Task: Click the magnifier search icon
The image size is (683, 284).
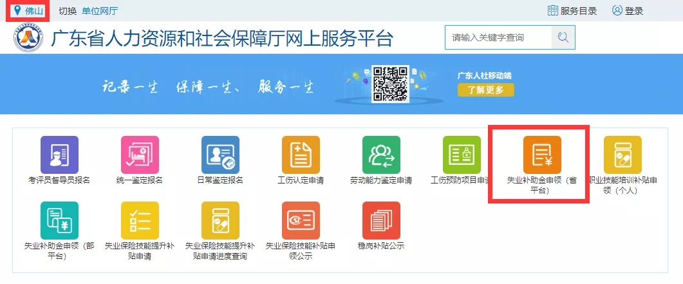Action: tap(563, 37)
